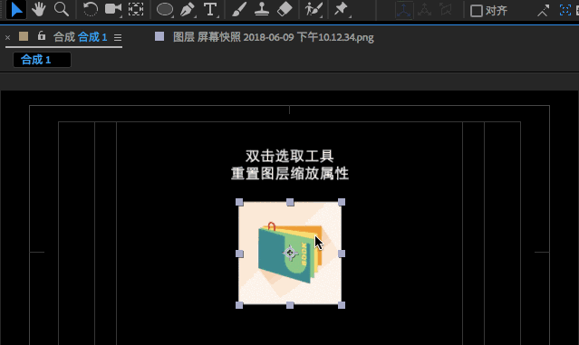The width and height of the screenshot is (579, 345).
Task: Switch to the 合成 合成 1 tab
Action: coord(80,37)
